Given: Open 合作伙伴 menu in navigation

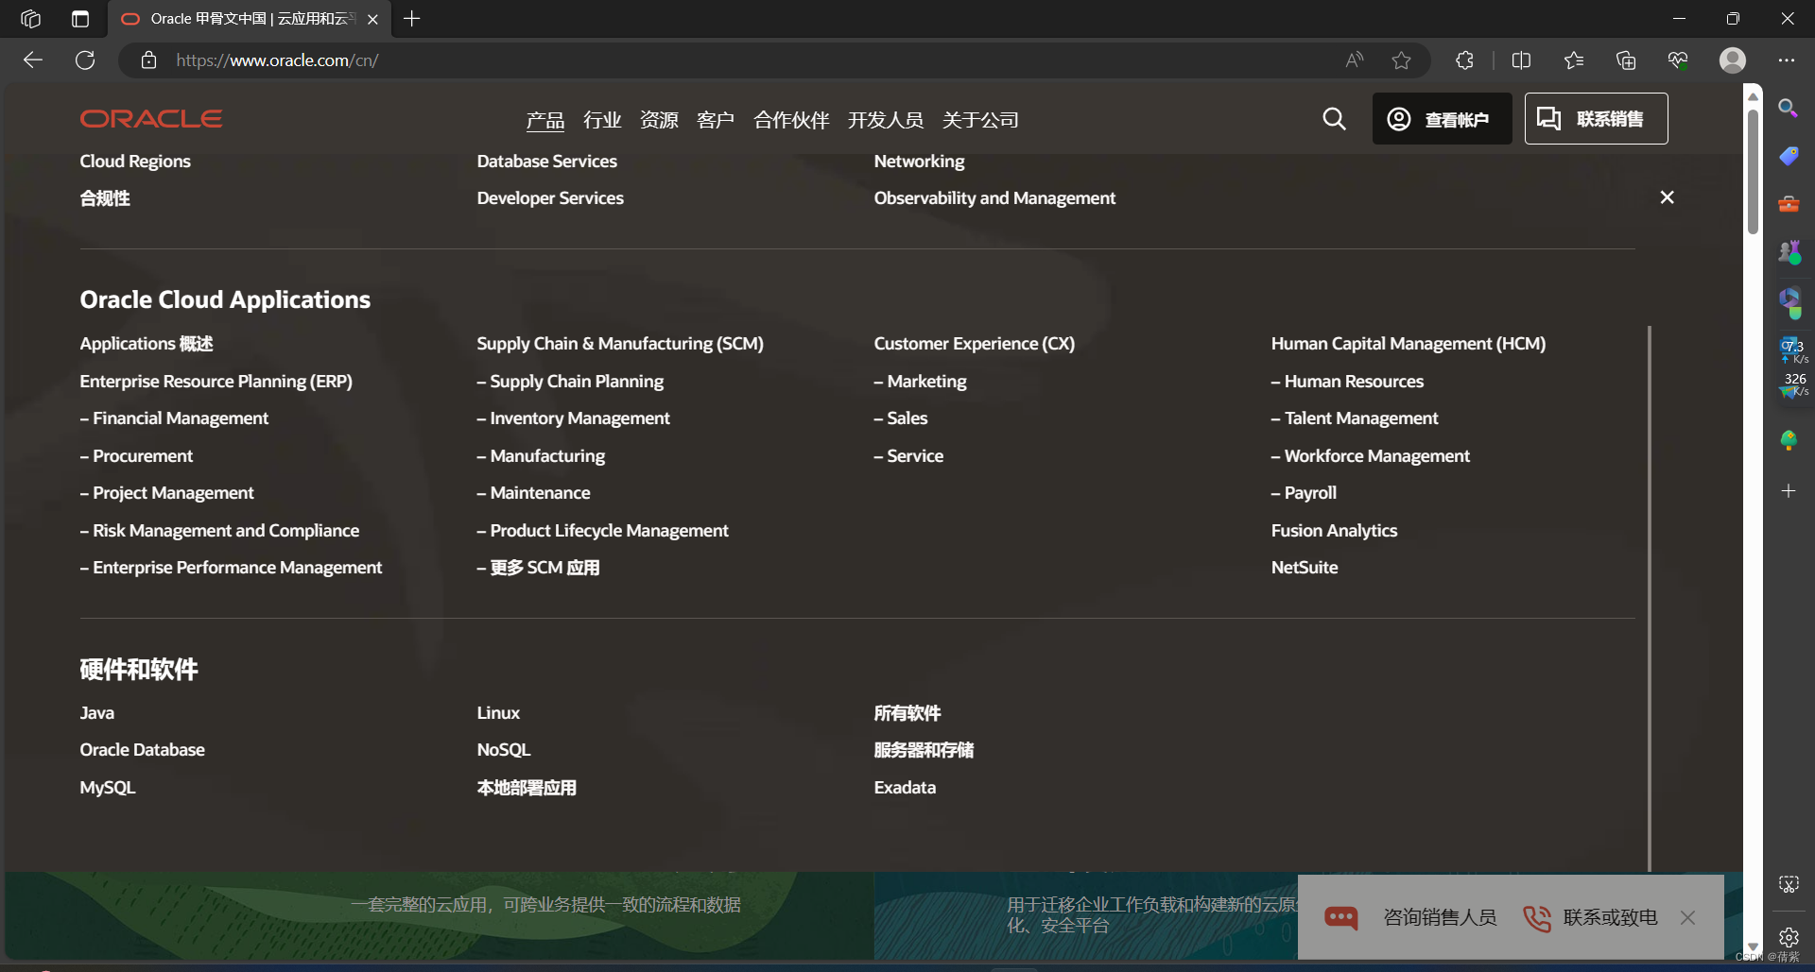Looking at the screenshot, I should (791, 120).
